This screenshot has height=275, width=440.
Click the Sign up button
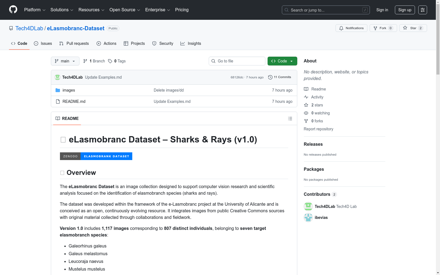pos(405,10)
